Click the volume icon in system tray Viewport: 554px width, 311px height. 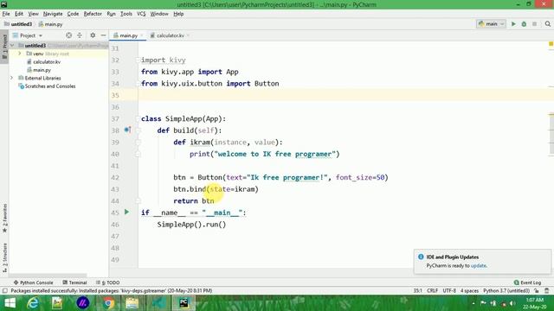tap(512, 303)
